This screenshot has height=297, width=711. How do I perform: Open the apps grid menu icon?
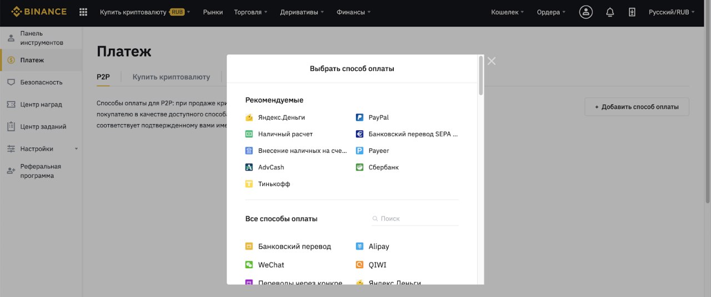coord(83,12)
